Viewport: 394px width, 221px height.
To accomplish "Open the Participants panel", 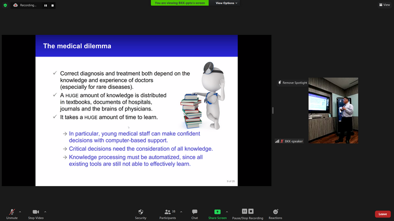I will pyautogui.click(x=167, y=214).
